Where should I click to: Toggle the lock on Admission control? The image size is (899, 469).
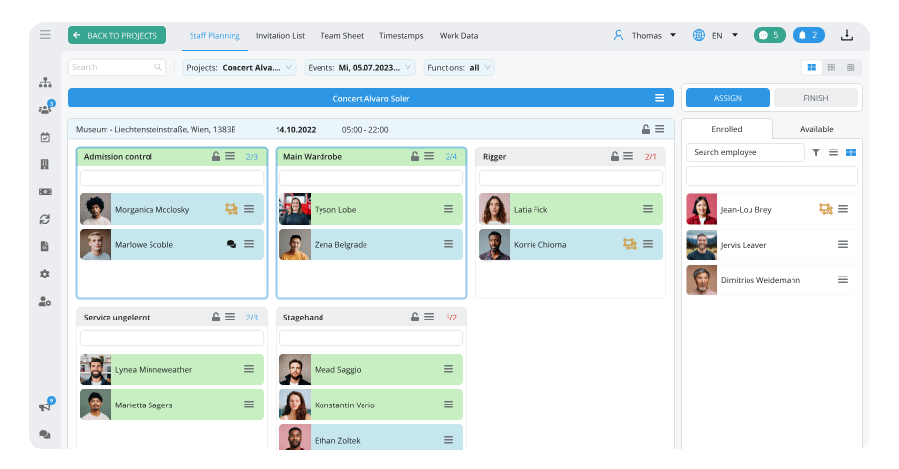(216, 156)
